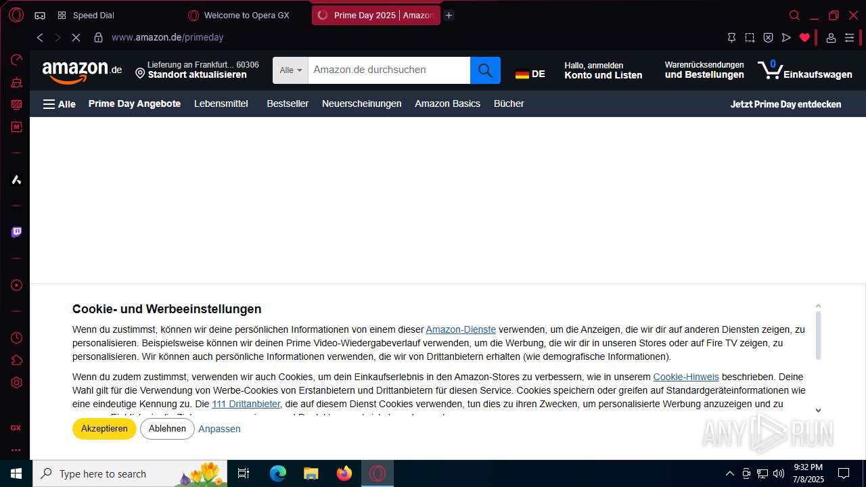The image size is (866, 487).
Task: Open the Einkaufswagen shopping cart
Action: [x=804, y=70]
